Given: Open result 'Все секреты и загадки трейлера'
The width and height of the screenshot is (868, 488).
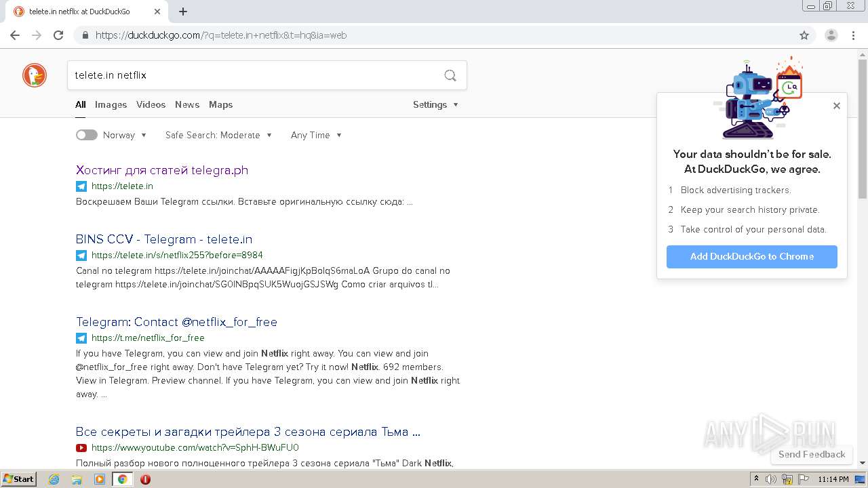Looking at the screenshot, I should 248,432.
